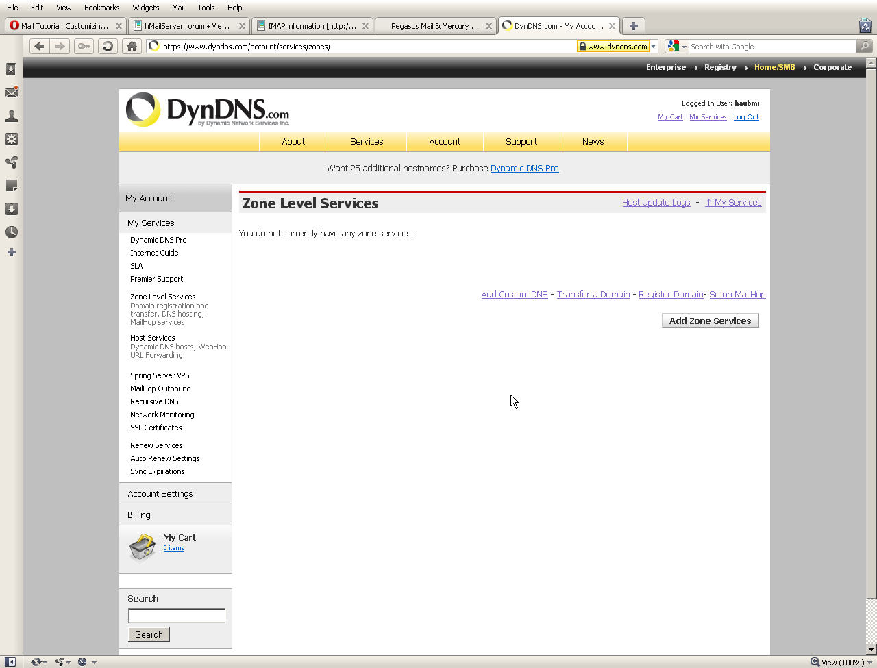Switch to IMAP information tab
877x668 pixels.
click(312, 26)
